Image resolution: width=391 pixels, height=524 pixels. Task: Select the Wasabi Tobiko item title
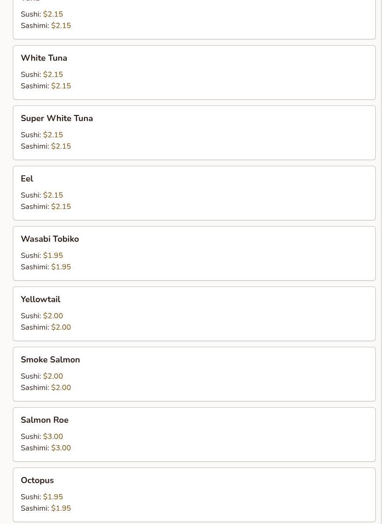50,239
